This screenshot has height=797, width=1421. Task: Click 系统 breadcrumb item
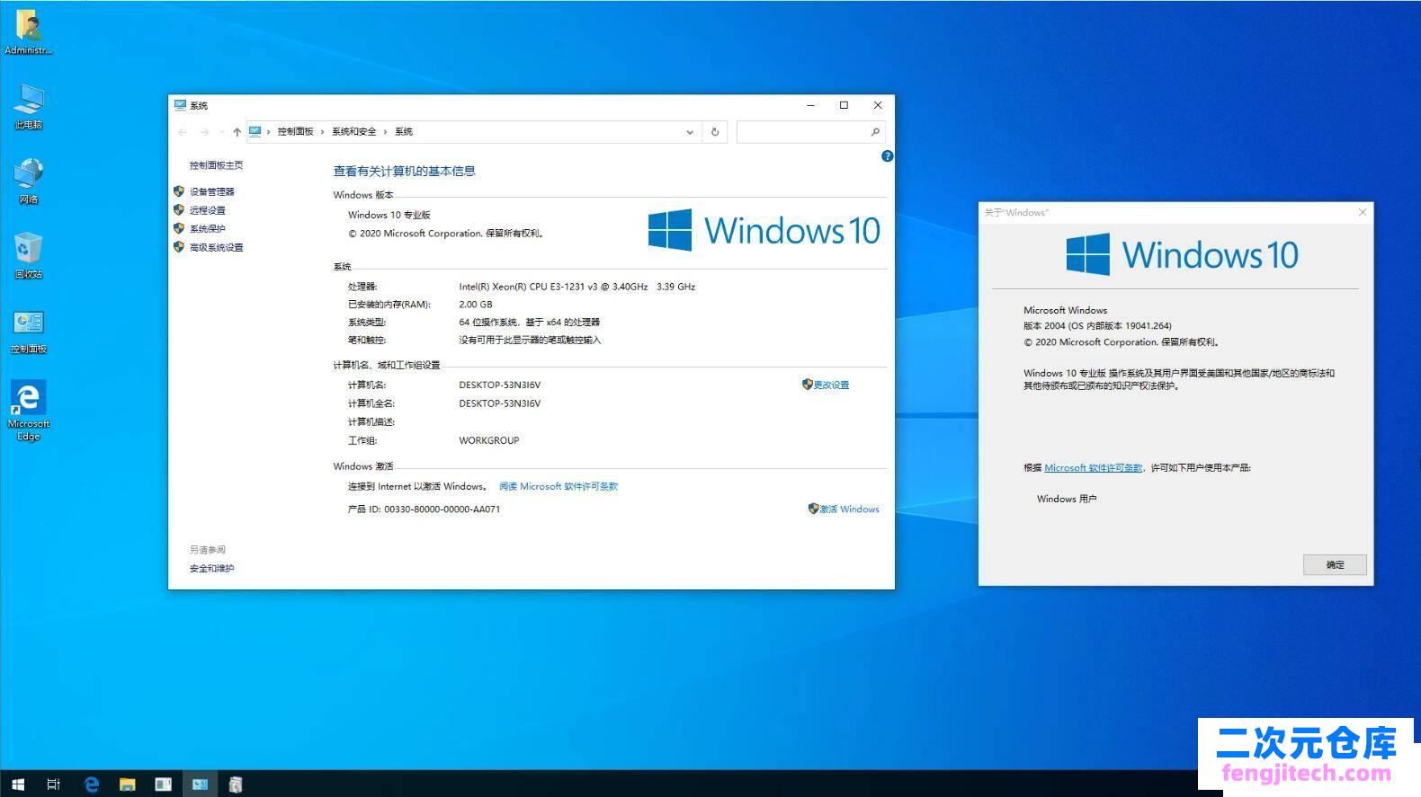[x=404, y=132]
